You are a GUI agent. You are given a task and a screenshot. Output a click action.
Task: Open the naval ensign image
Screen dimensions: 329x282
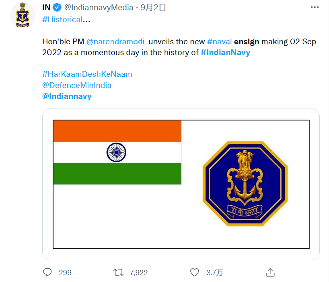click(x=181, y=184)
